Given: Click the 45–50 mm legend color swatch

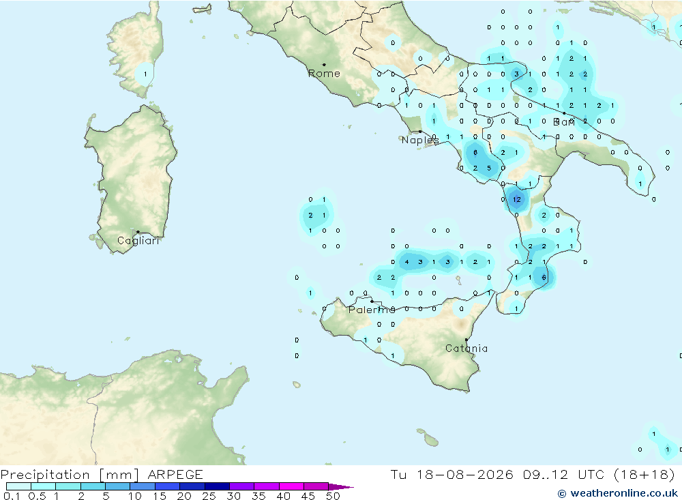Looking at the screenshot, I should tap(316, 486).
